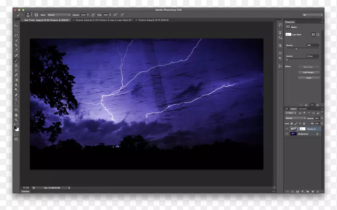
Task: Click the Invert button in Properties
Action: (x=308, y=78)
